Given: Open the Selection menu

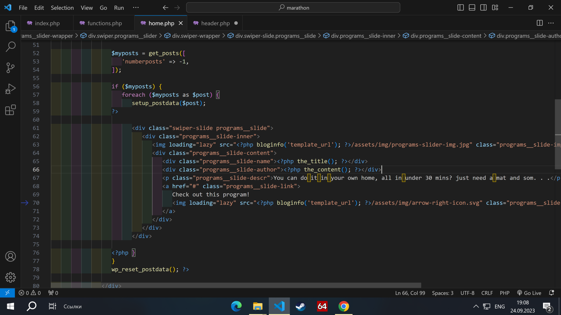Looking at the screenshot, I should 62,8.
